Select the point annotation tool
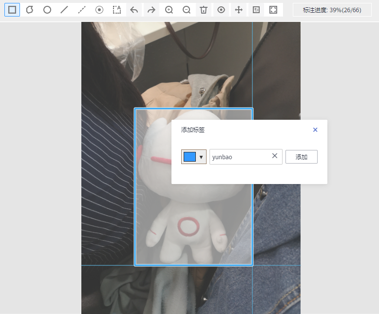This screenshot has width=379, height=314. 99,10
